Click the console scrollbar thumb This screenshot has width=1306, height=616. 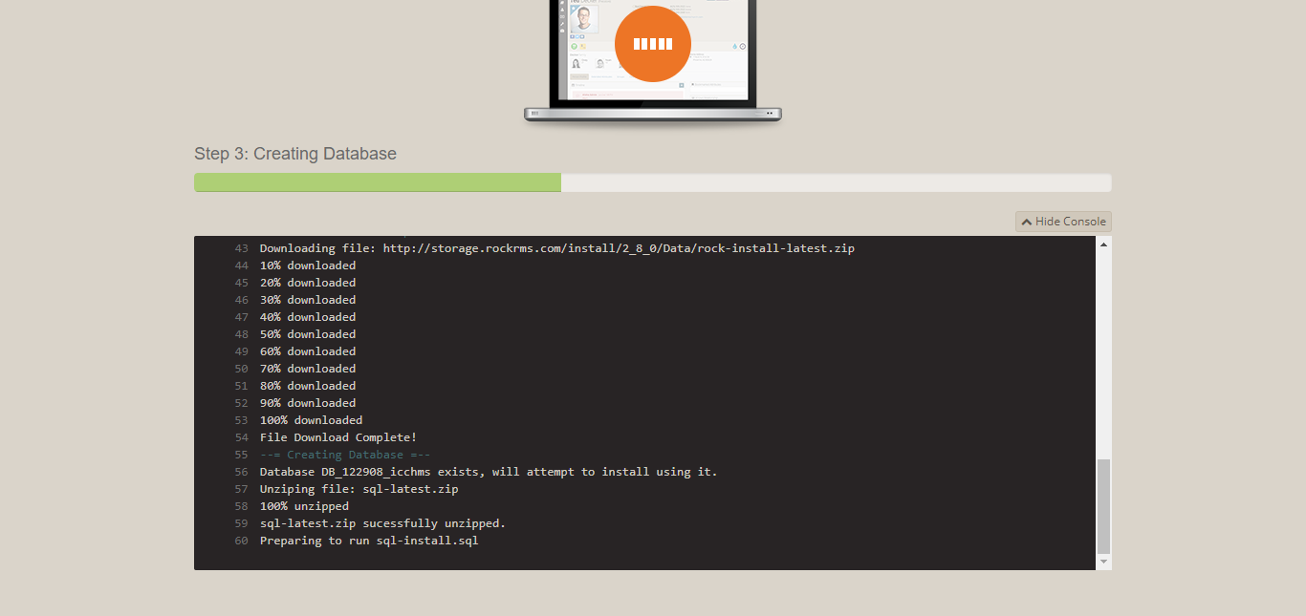pyautogui.click(x=1103, y=505)
